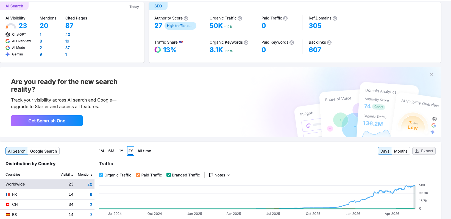
Task: Click the info icon next to Organic Keywords
Action: 246,43
